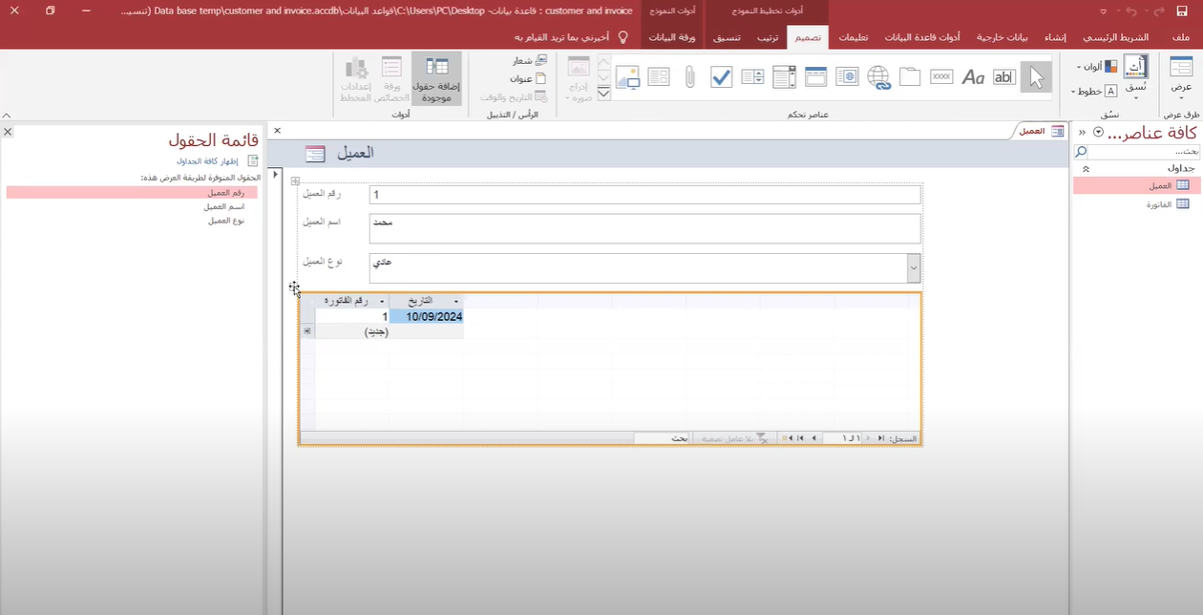Click the Insert Image control icon
The width and height of the screenshot is (1203, 615).
(x=580, y=77)
